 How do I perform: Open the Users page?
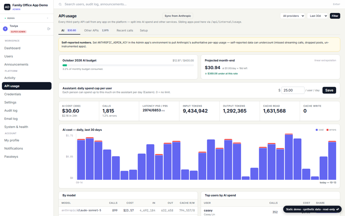pos(26,56)
